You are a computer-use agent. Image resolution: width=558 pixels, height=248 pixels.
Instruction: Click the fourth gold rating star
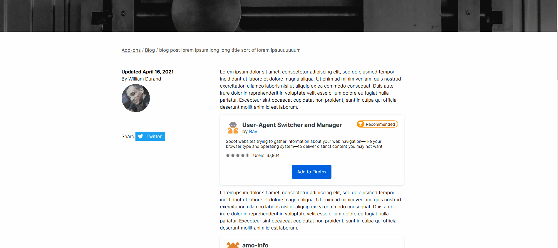pos(243,155)
